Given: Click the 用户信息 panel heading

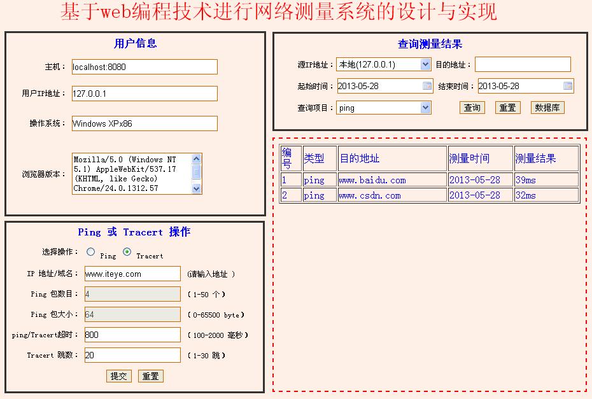Looking at the screenshot, I should point(135,43).
